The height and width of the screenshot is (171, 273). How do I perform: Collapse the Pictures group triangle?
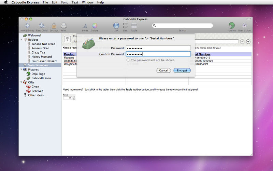tap(21, 69)
